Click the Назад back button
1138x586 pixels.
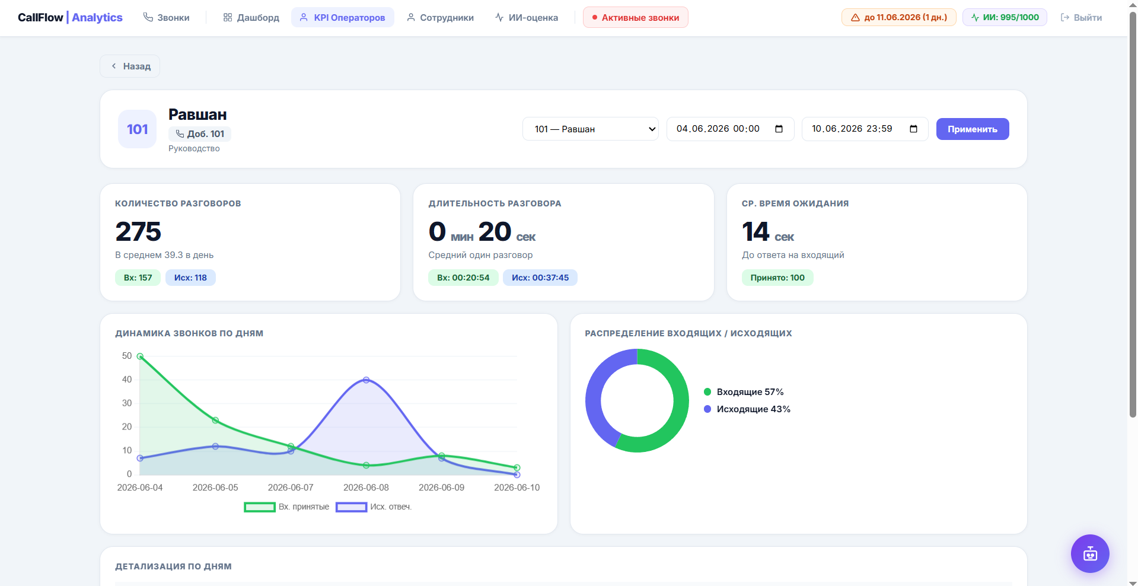130,66
